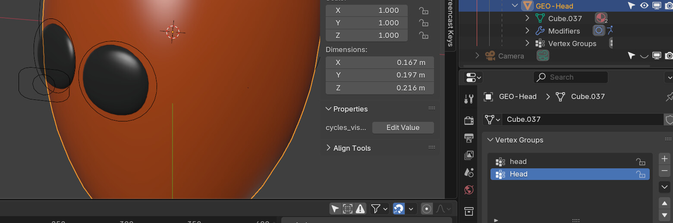
Task: Expand the Align Tools panel
Action: coord(329,148)
